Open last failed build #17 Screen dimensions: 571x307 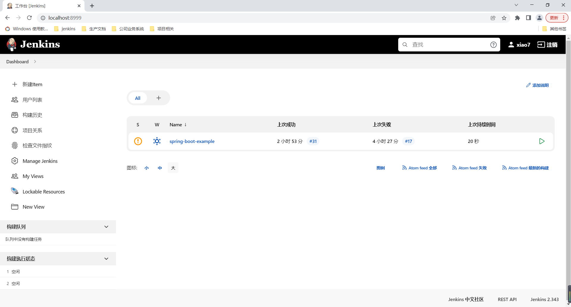click(408, 141)
